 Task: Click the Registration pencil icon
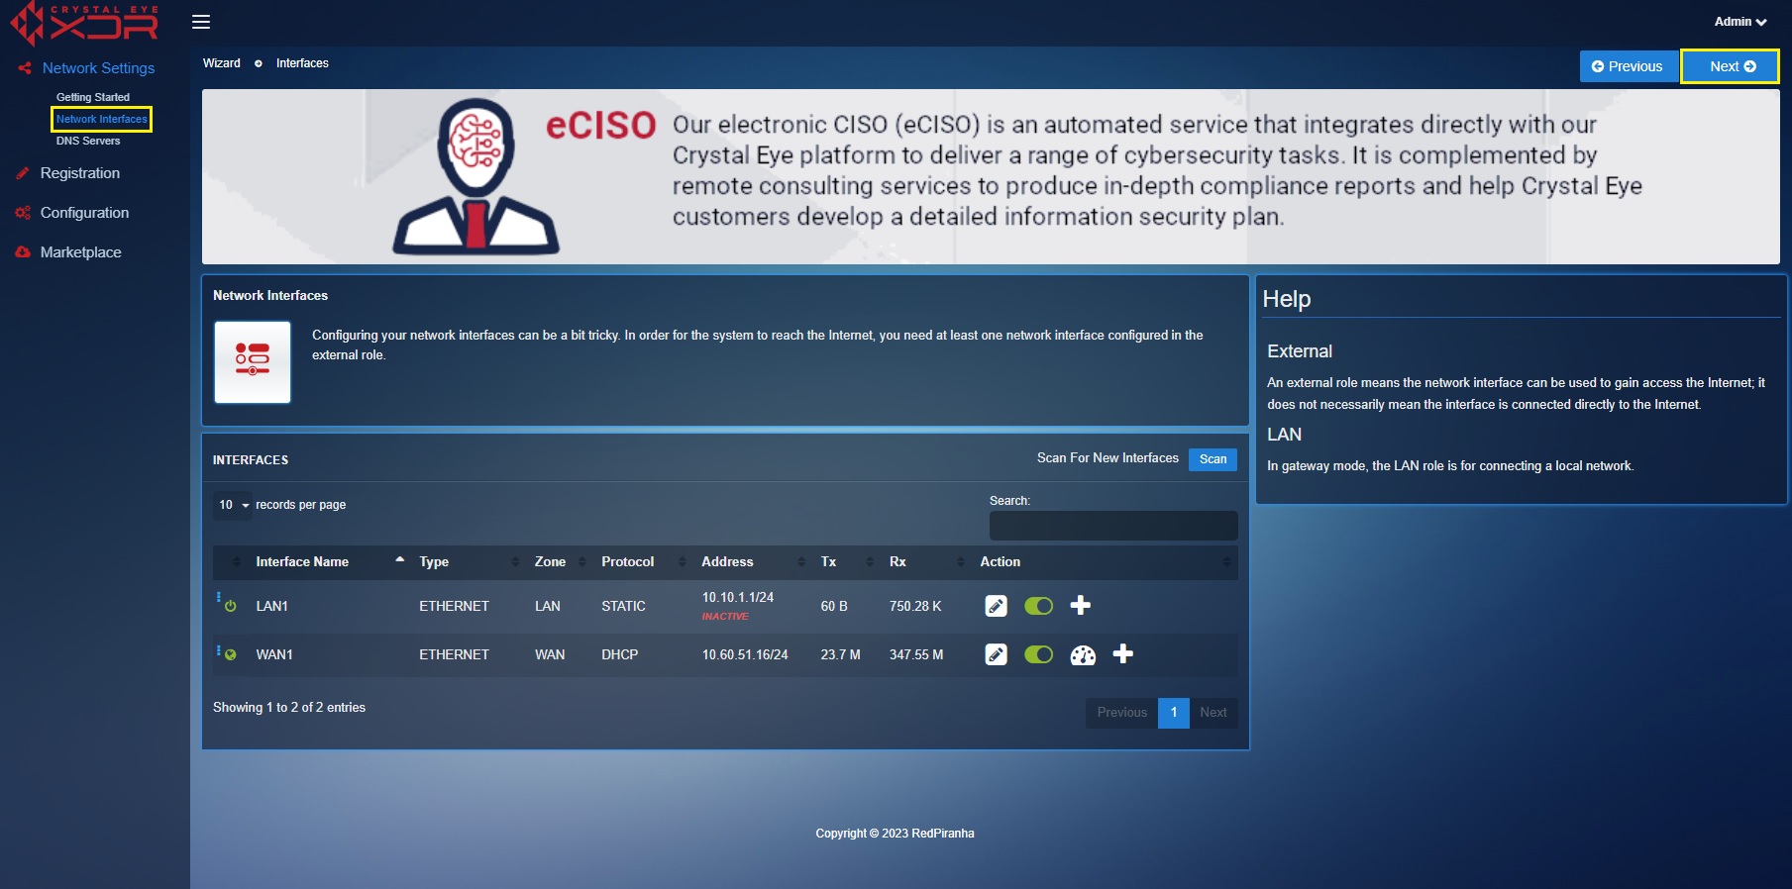coord(23,173)
